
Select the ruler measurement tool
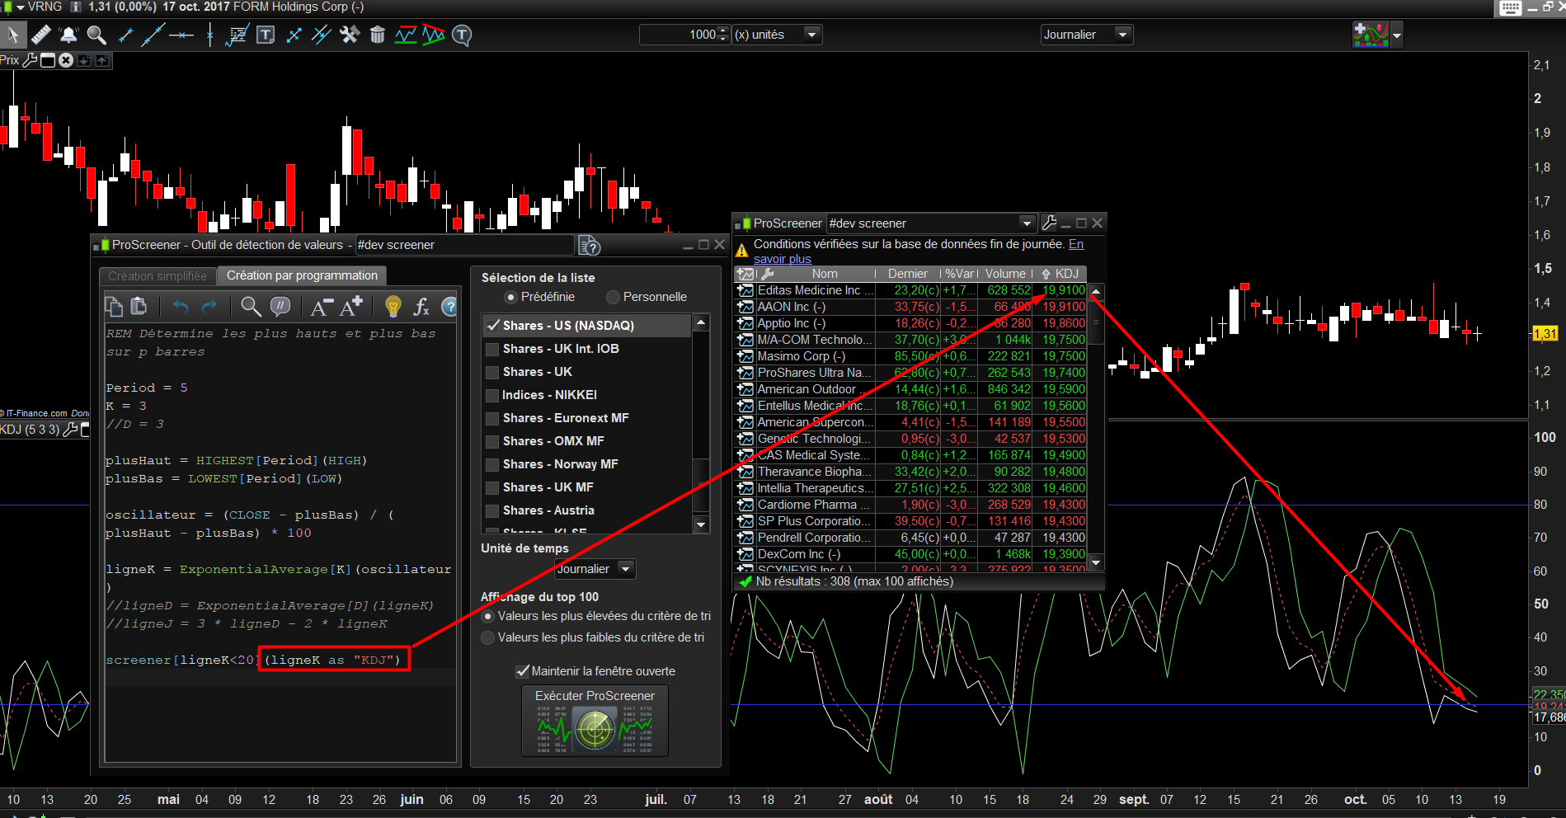click(x=40, y=35)
